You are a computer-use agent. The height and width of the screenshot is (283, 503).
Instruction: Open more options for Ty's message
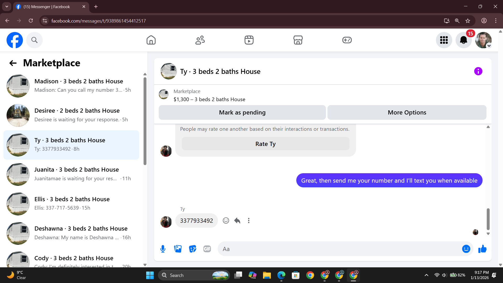click(x=249, y=221)
